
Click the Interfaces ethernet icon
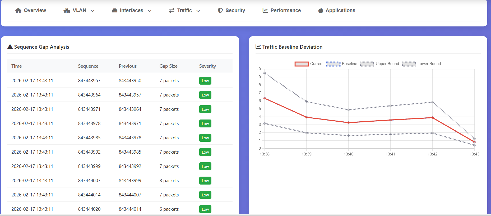[x=114, y=11]
